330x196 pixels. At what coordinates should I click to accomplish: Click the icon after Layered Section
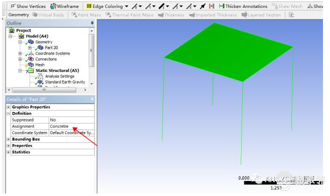(x=291, y=15)
